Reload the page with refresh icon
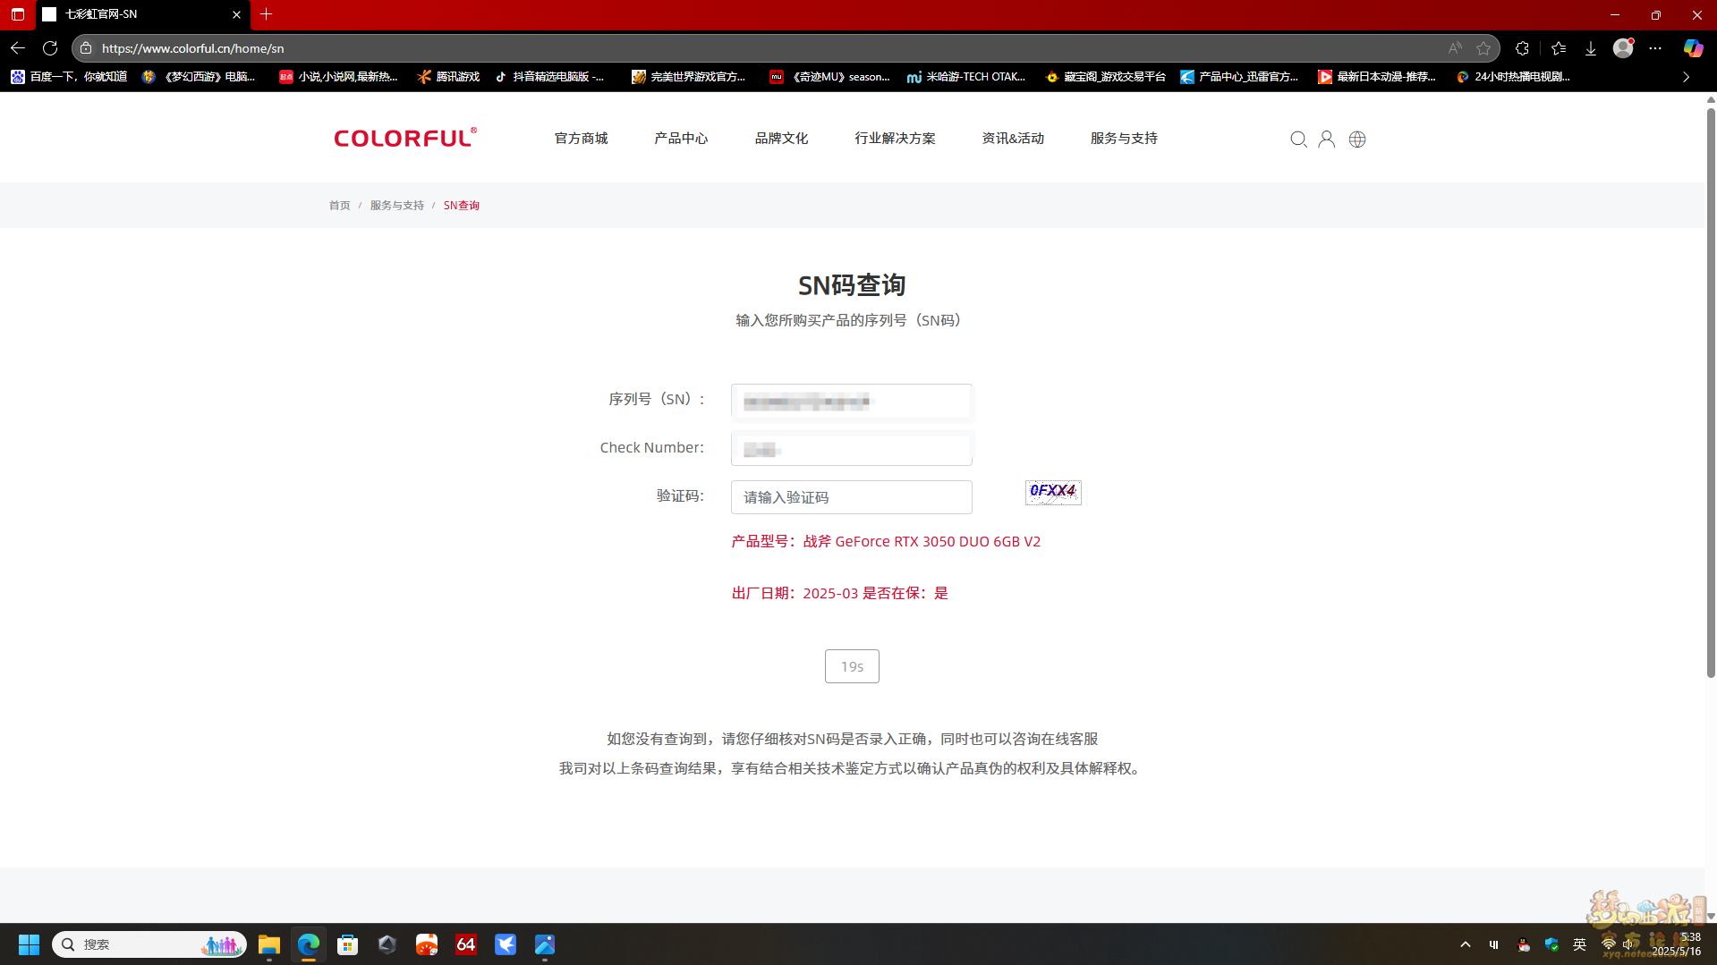This screenshot has width=1717, height=965. [x=50, y=48]
